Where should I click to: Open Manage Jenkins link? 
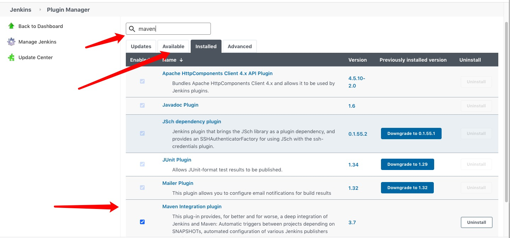[37, 42]
